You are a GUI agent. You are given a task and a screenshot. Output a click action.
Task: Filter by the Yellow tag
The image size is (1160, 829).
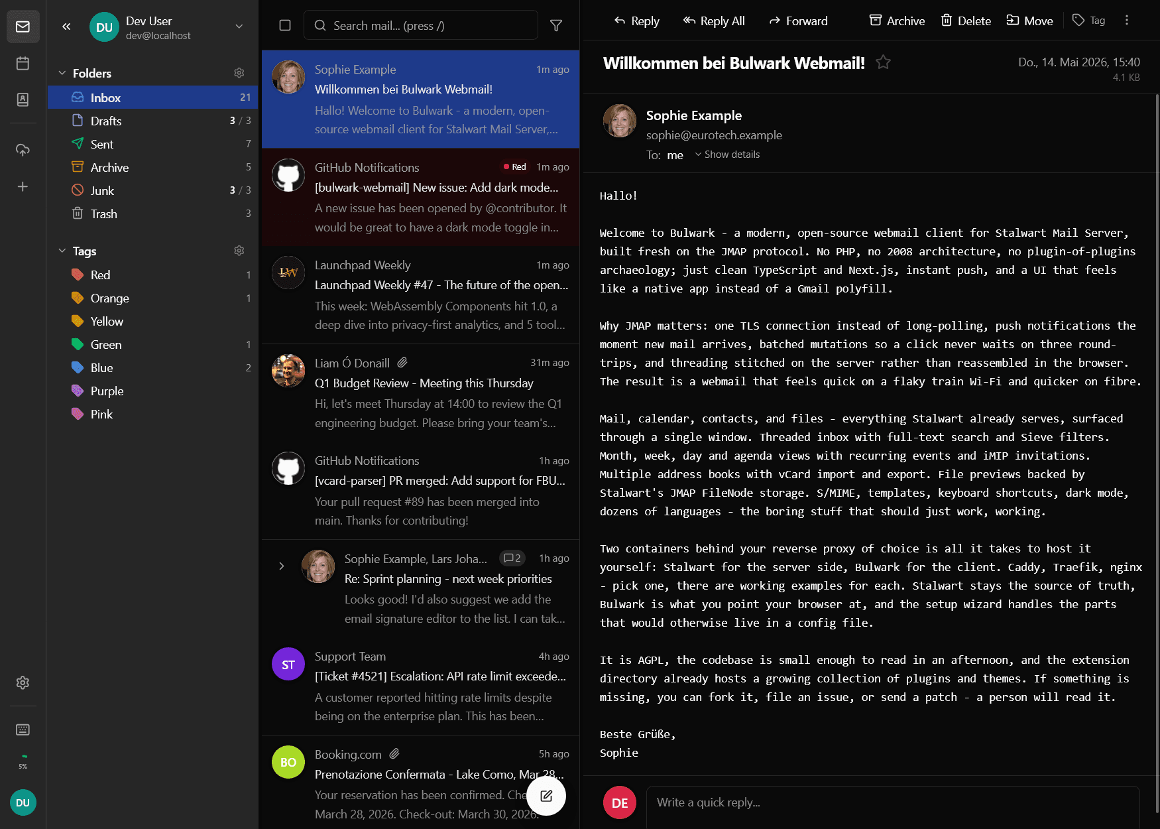[x=153, y=321]
